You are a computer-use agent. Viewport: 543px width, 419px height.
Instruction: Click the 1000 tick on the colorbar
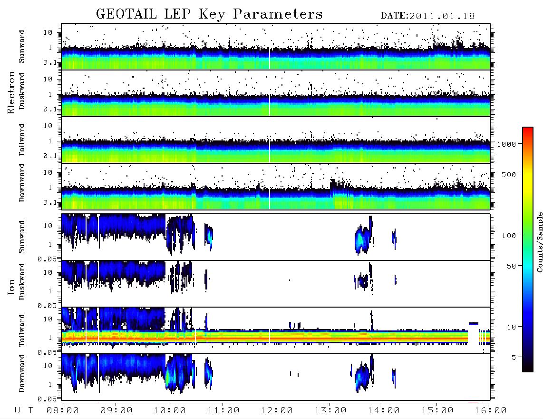click(506, 144)
